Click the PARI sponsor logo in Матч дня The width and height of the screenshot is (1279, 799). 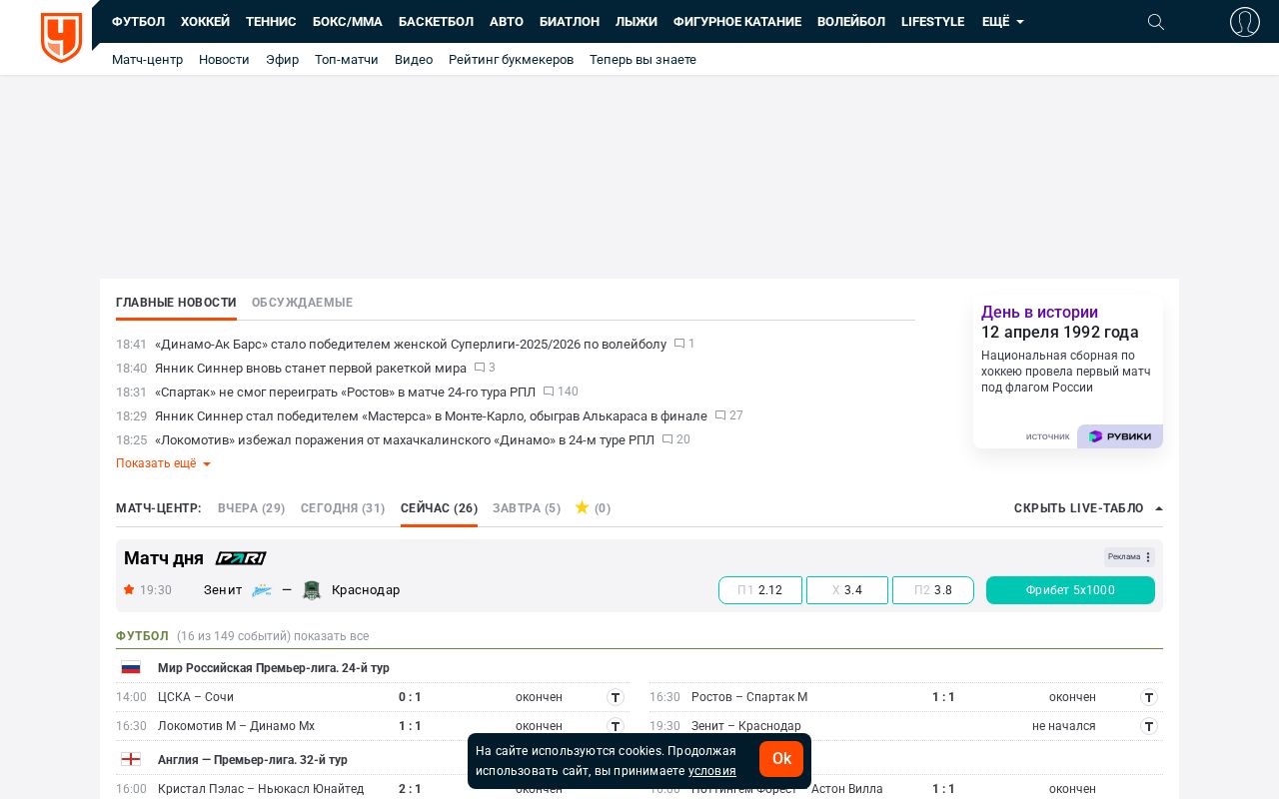tap(241, 558)
